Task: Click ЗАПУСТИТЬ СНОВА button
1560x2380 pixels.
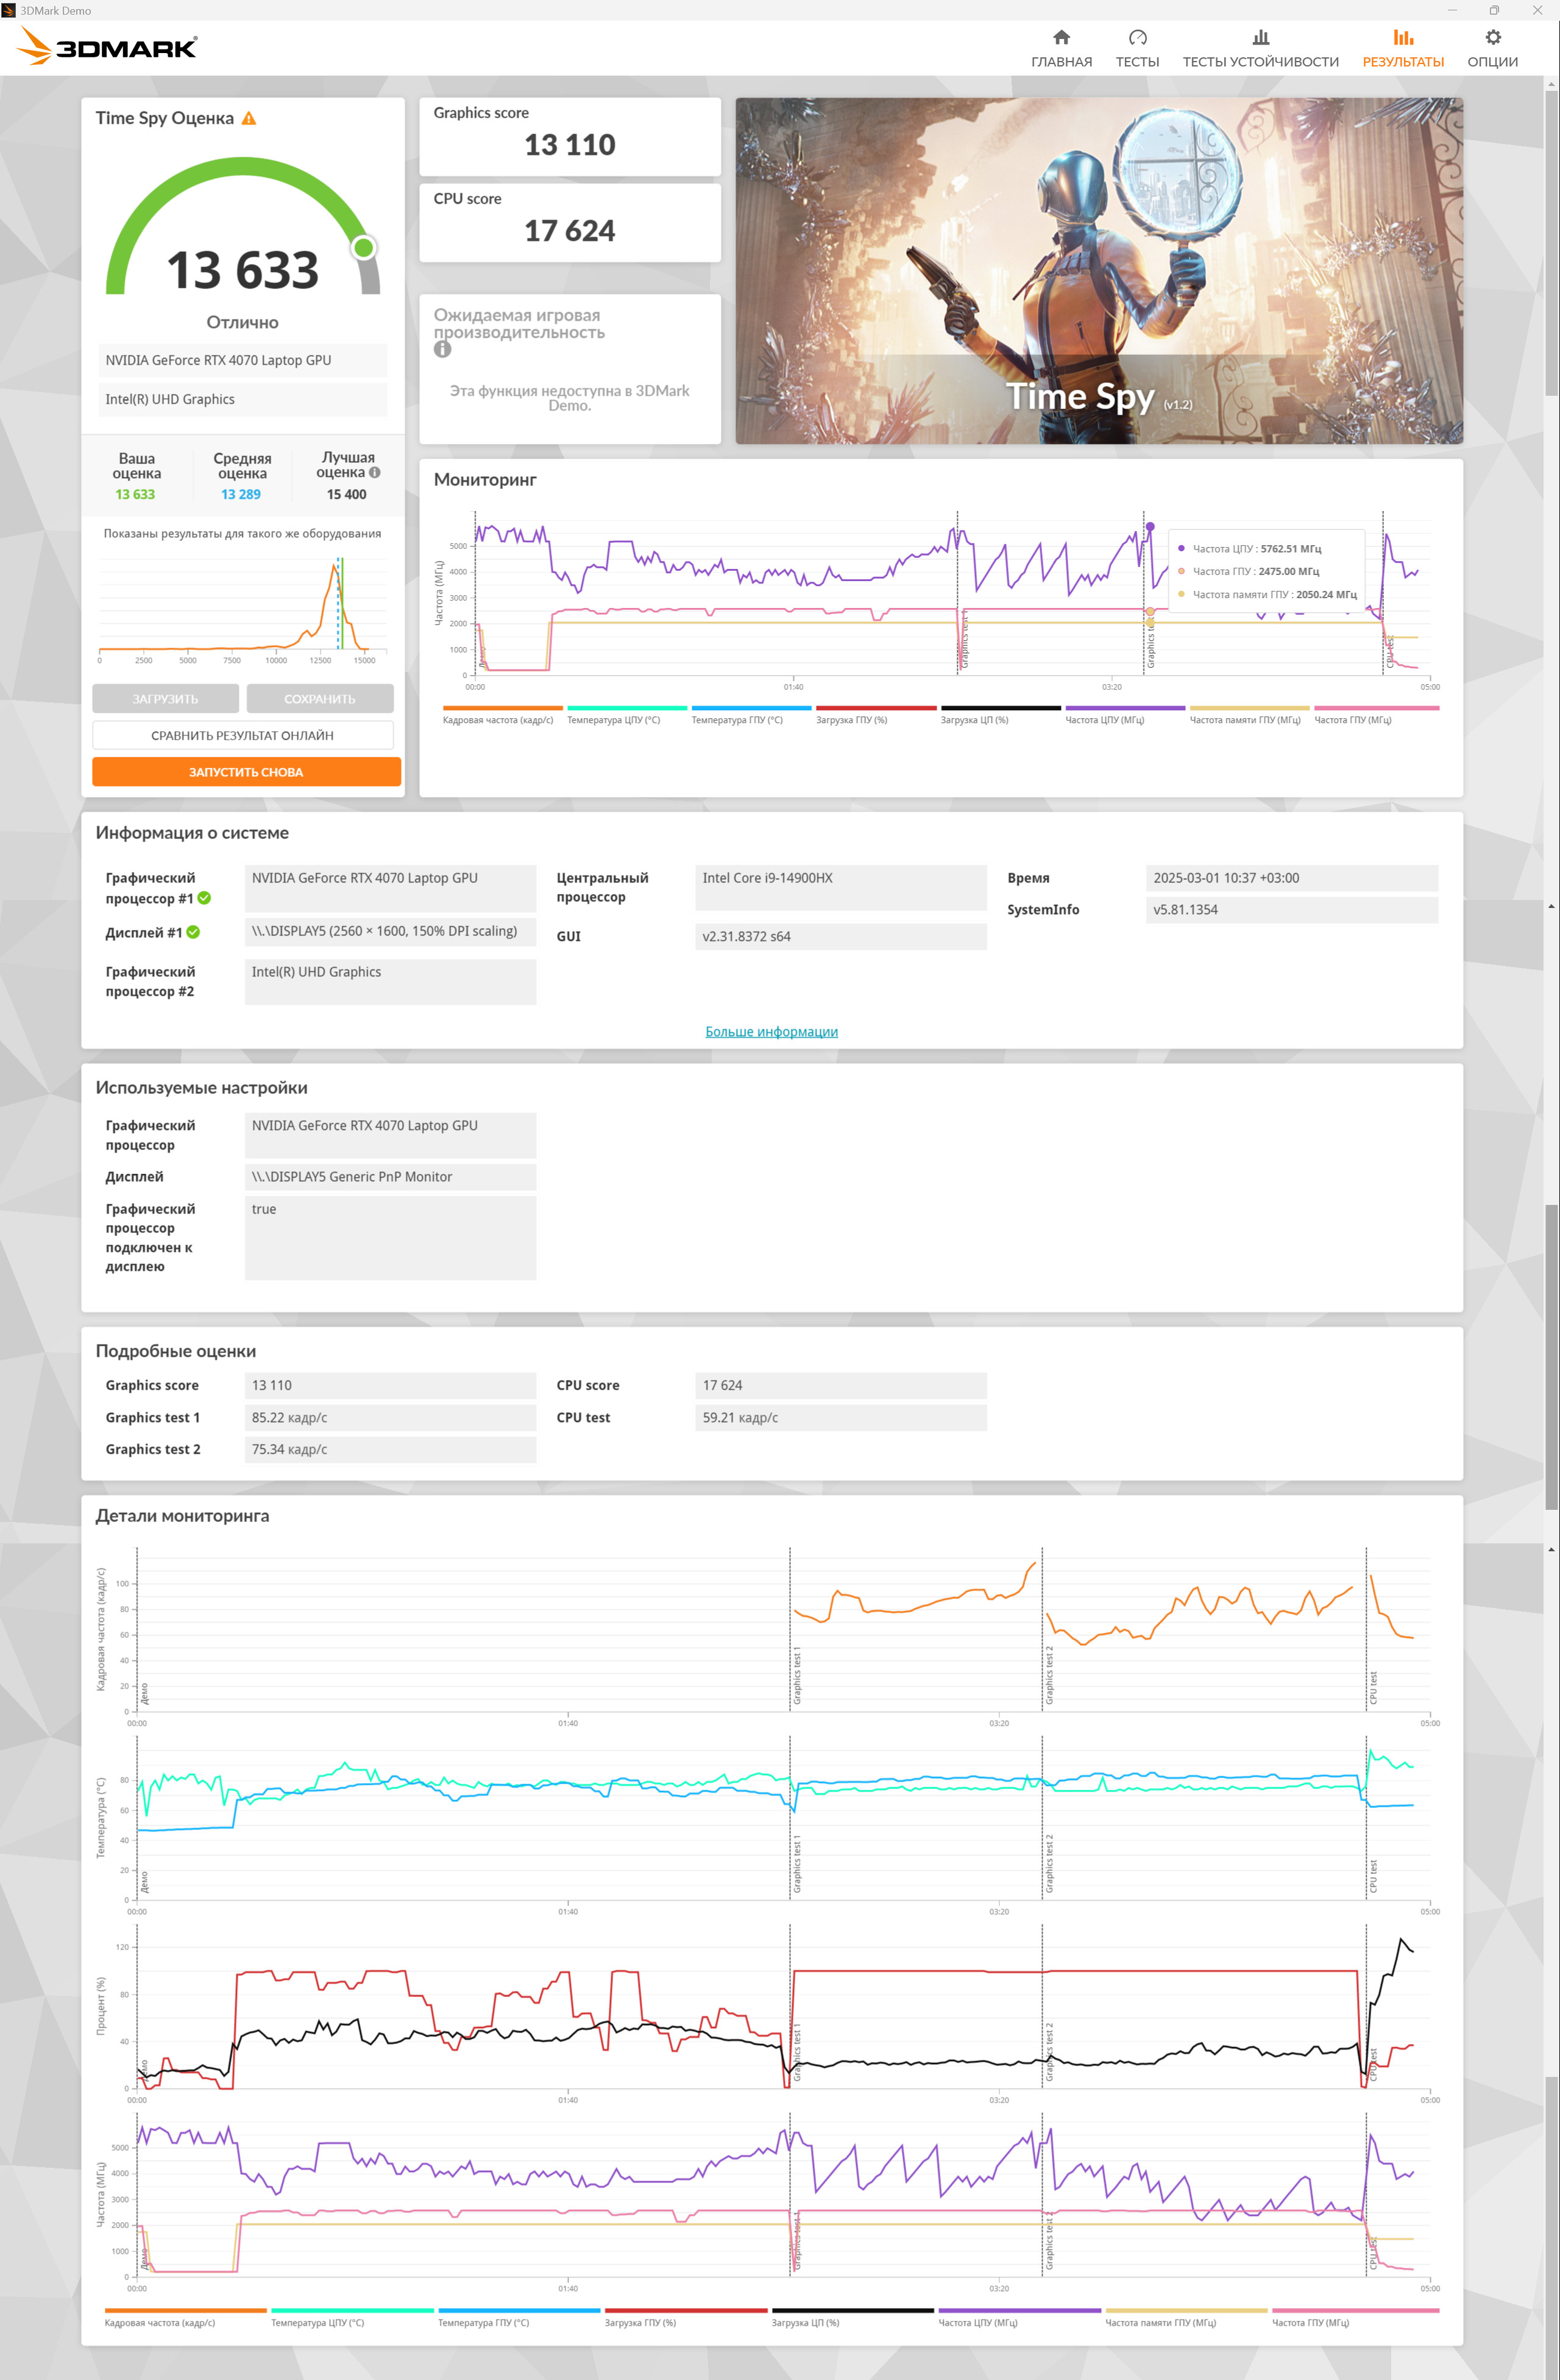Action: coord(246,772)
